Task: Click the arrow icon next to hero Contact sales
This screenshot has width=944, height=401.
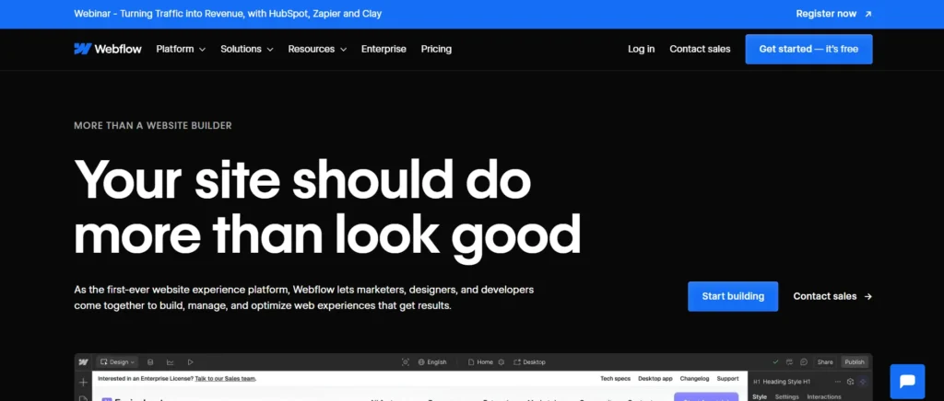Action: click(x=867, y=296)
